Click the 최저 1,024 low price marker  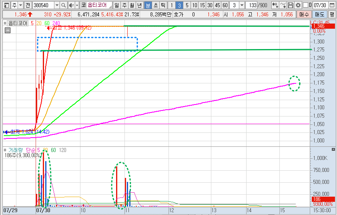click(27, 132)
